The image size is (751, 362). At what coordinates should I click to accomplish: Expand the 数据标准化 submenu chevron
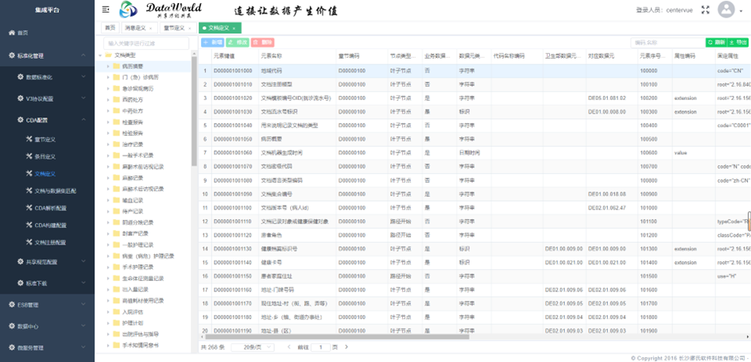click(83, 76)
